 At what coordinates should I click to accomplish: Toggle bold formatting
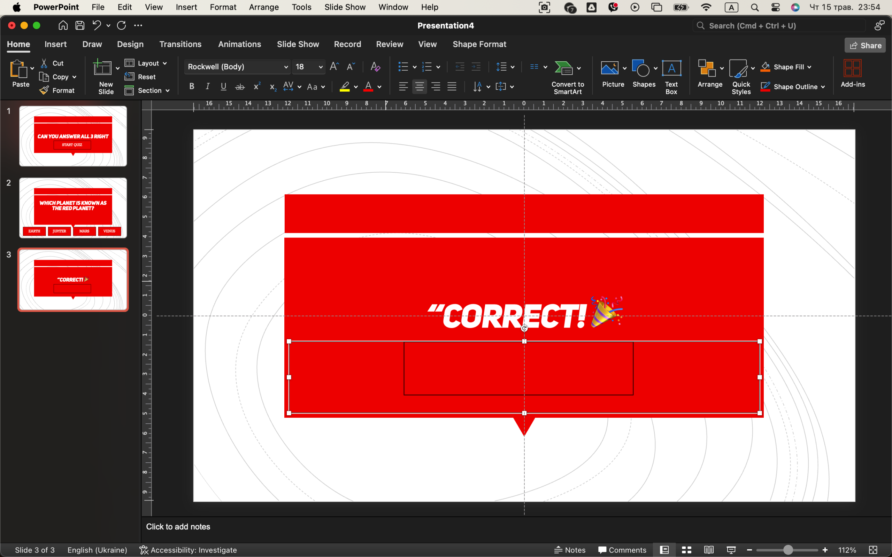point(192,87)
